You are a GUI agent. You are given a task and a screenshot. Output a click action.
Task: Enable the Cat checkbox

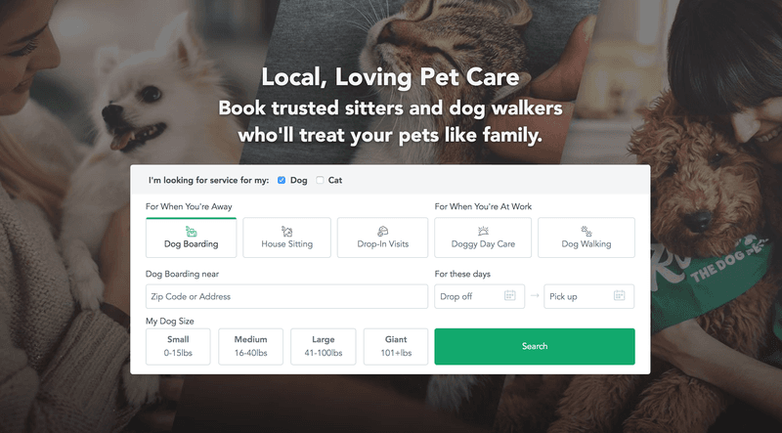tap(320, 180)
